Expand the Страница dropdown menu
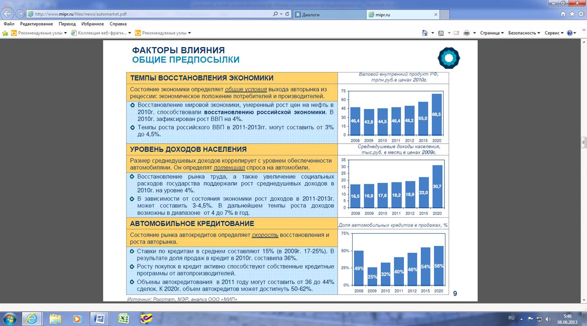Screen dimensions: 587x326 point(492,33)
